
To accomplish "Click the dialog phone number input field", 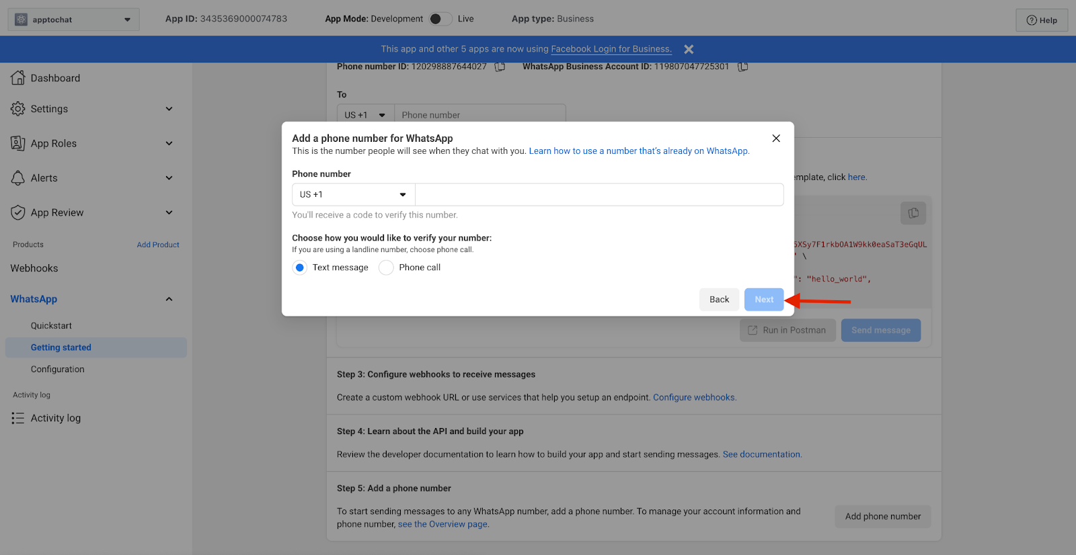I will pyautogui.click(x=599, y=194).
